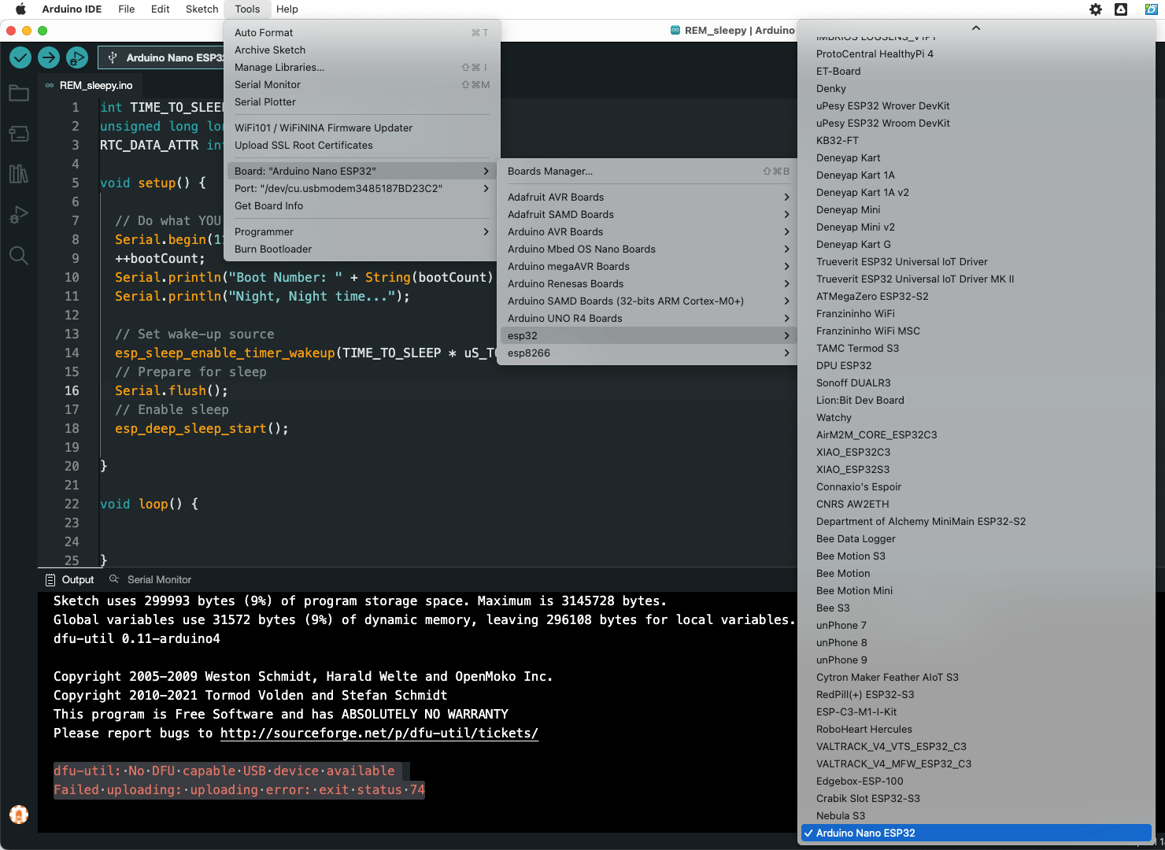Viewport: 1165px width, 850px height.
Task: Select uPesy ESP32 Wroom DevKit board
Action: pyautogui.click(x=976, y=123)
